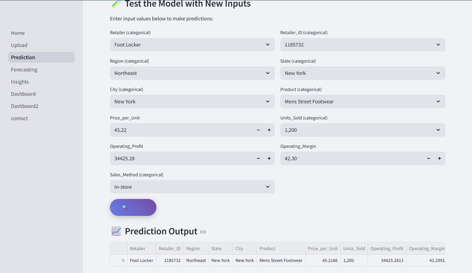The width and height of the screenshot is (472, 273).
Task: Open the Retailer dropdown showing Foot Locker
Action: (192, 45)
